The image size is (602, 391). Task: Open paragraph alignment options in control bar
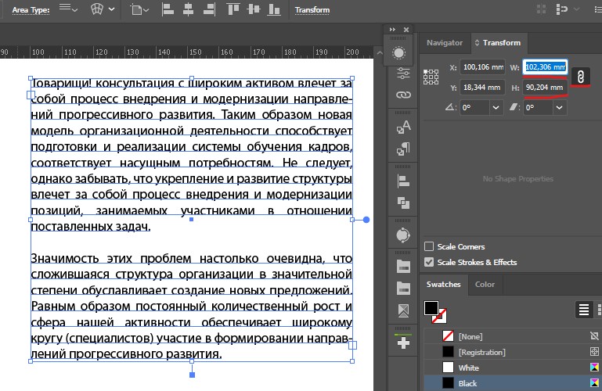(68, 9)
